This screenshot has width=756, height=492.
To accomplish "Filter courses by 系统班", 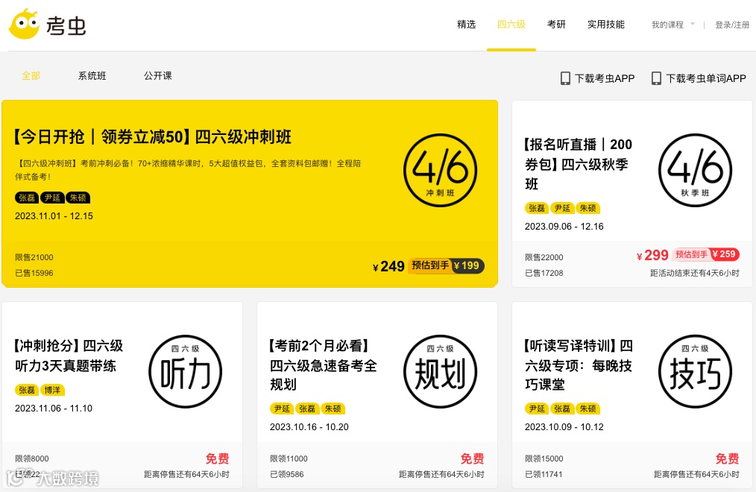I will (x=92, y=75).
